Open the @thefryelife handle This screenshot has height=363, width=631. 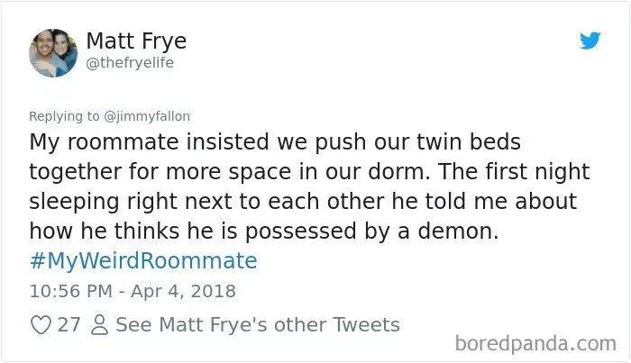click(130, 63)
